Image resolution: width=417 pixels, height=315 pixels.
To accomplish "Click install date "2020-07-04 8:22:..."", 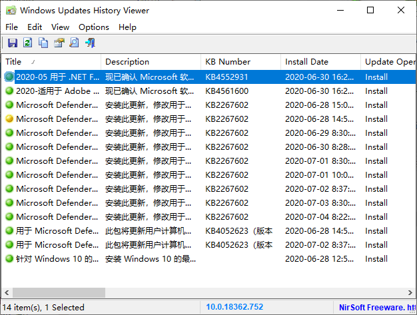I will 320,217.
